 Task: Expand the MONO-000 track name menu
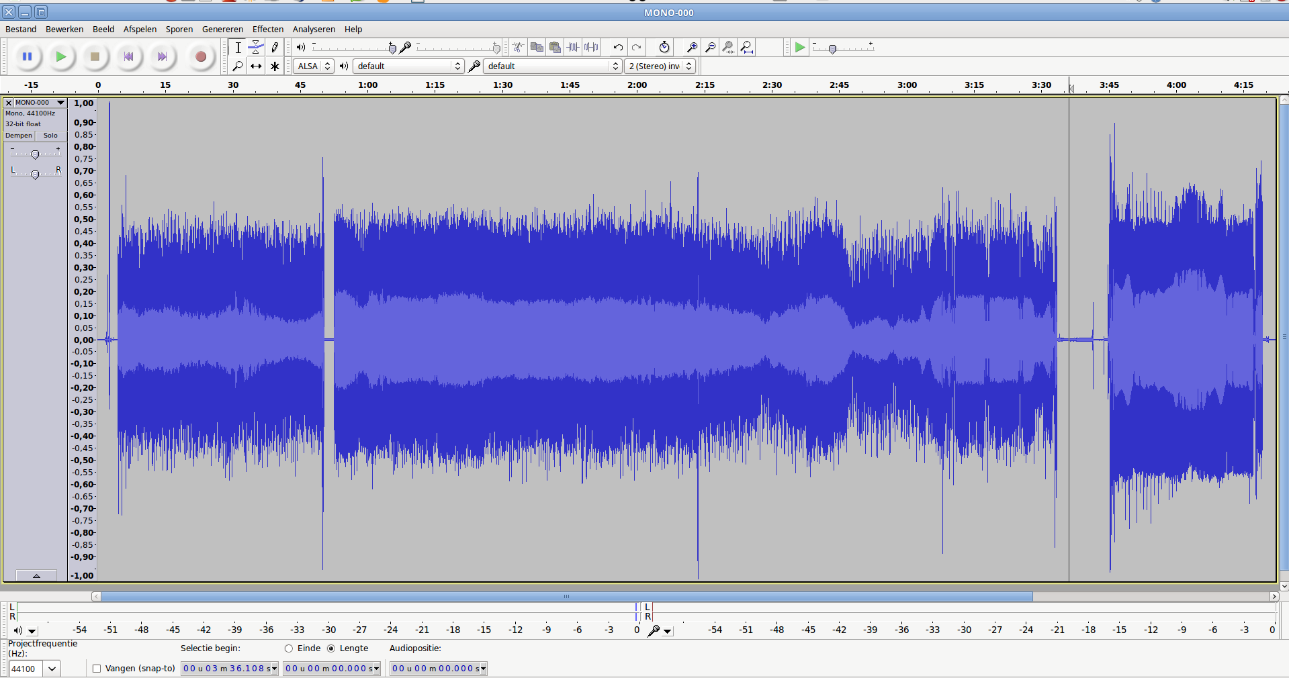point(40,103)
